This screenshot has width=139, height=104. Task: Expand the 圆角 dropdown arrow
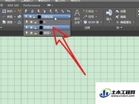pyautogui.click(x=15, y=22)
